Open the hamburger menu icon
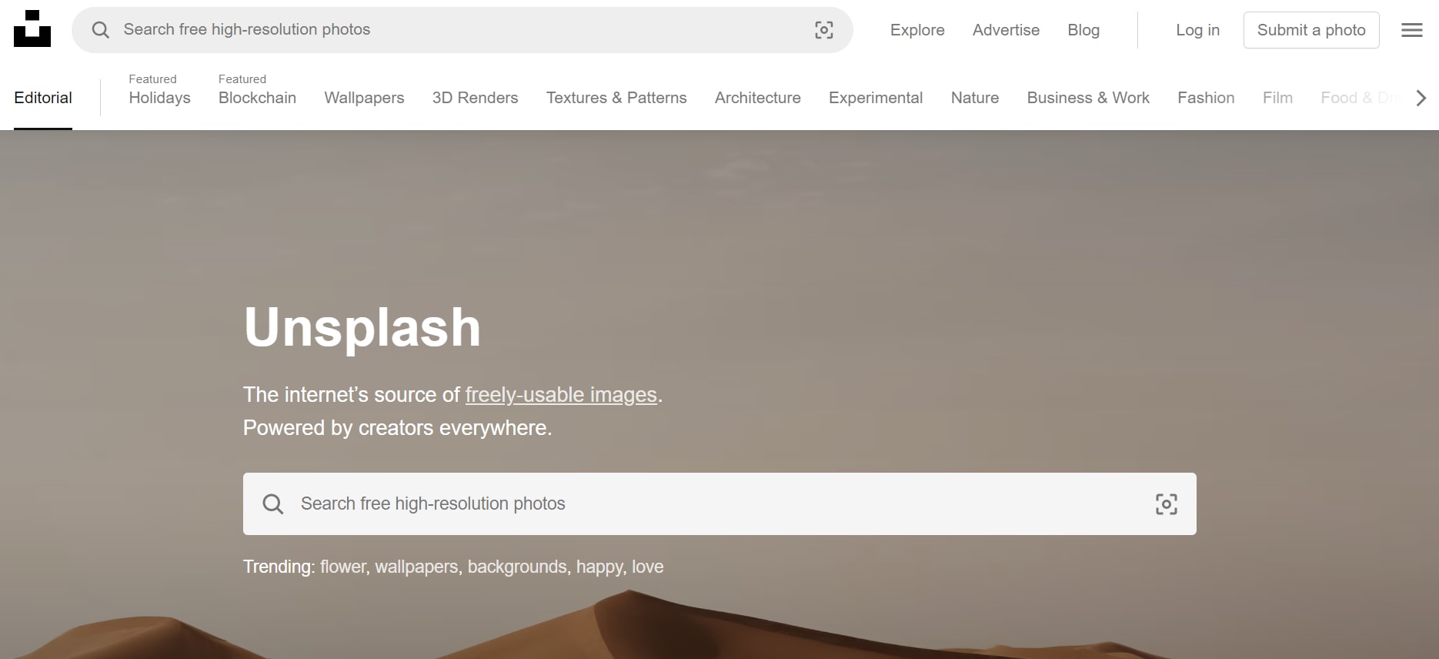 [1412, 30]
